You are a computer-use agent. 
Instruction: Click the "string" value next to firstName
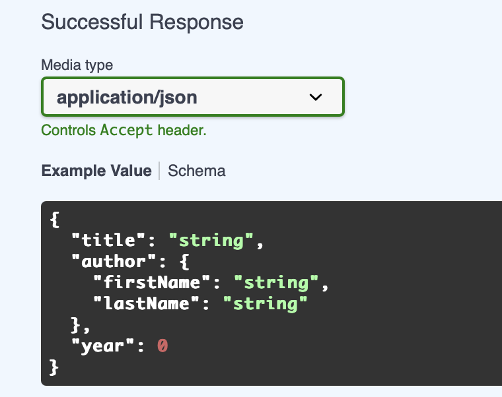[276, 283]
